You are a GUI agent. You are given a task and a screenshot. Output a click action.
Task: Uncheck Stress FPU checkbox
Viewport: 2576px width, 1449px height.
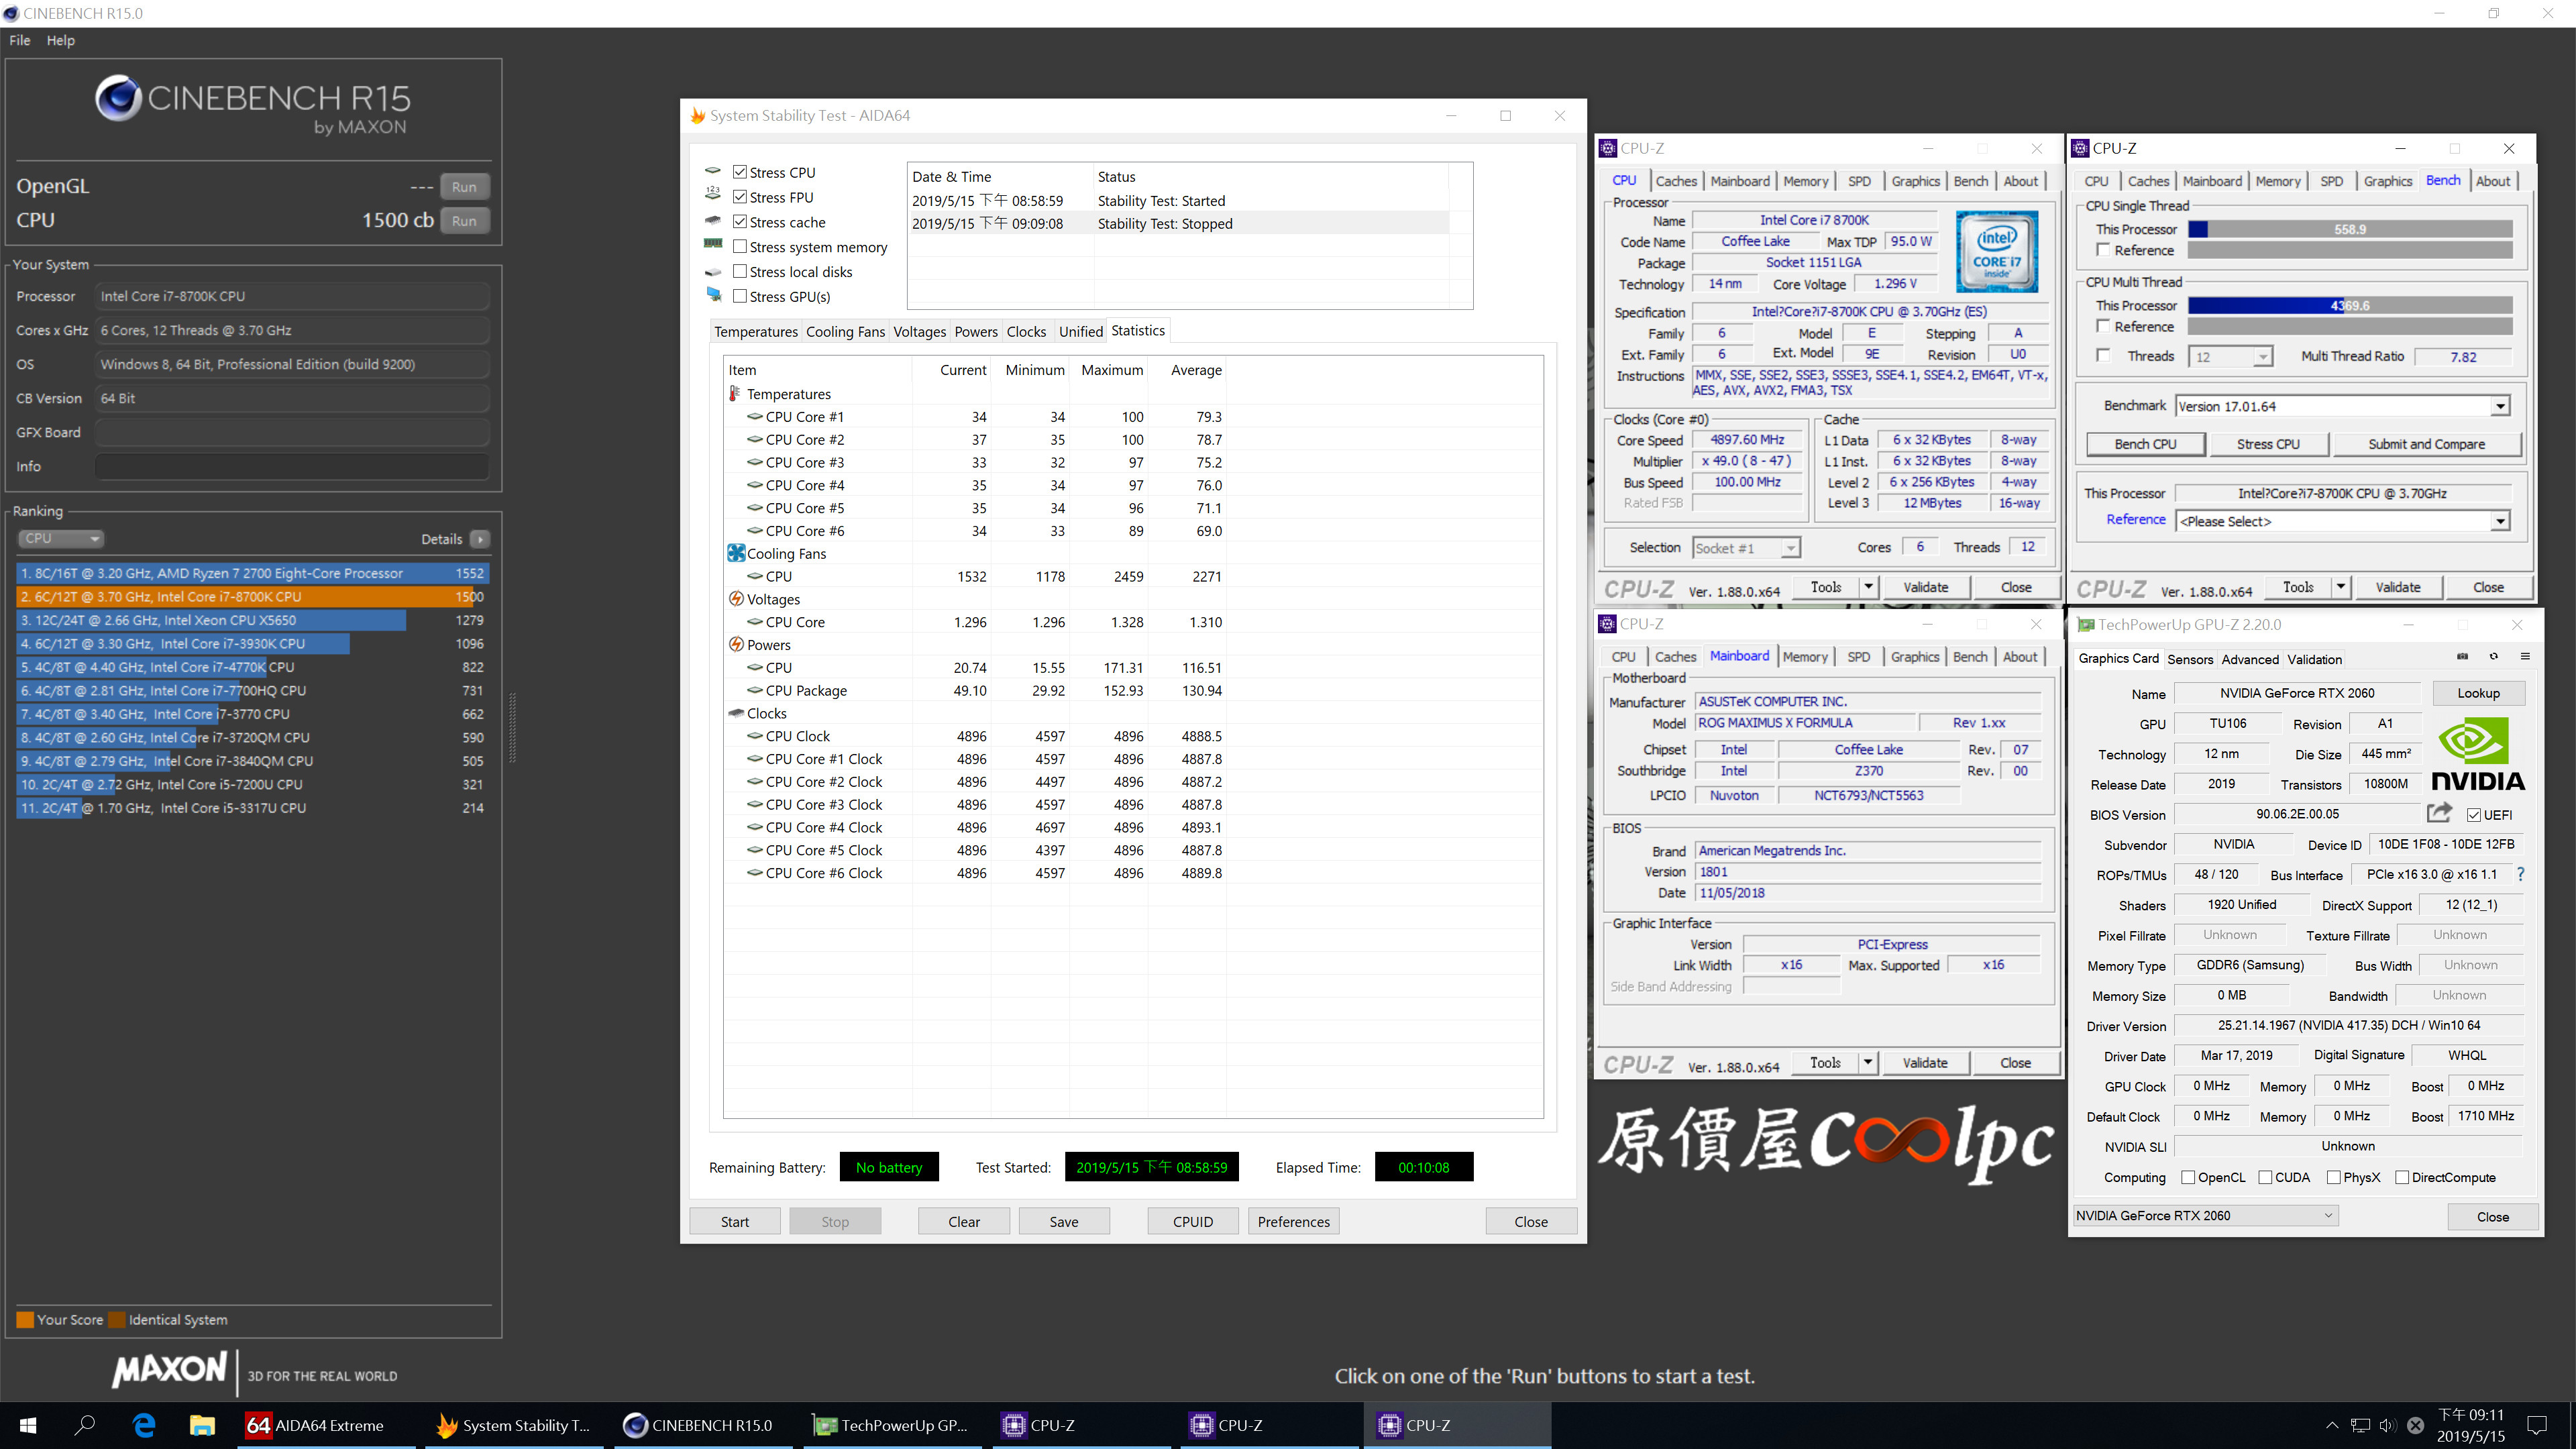pos(740,197)
